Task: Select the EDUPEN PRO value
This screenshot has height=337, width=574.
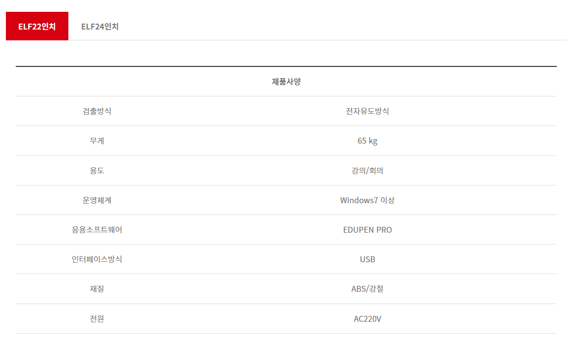Action: tap(367, 230)
